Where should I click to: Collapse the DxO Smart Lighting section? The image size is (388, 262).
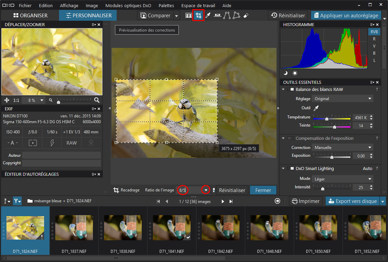click(283, 168)
